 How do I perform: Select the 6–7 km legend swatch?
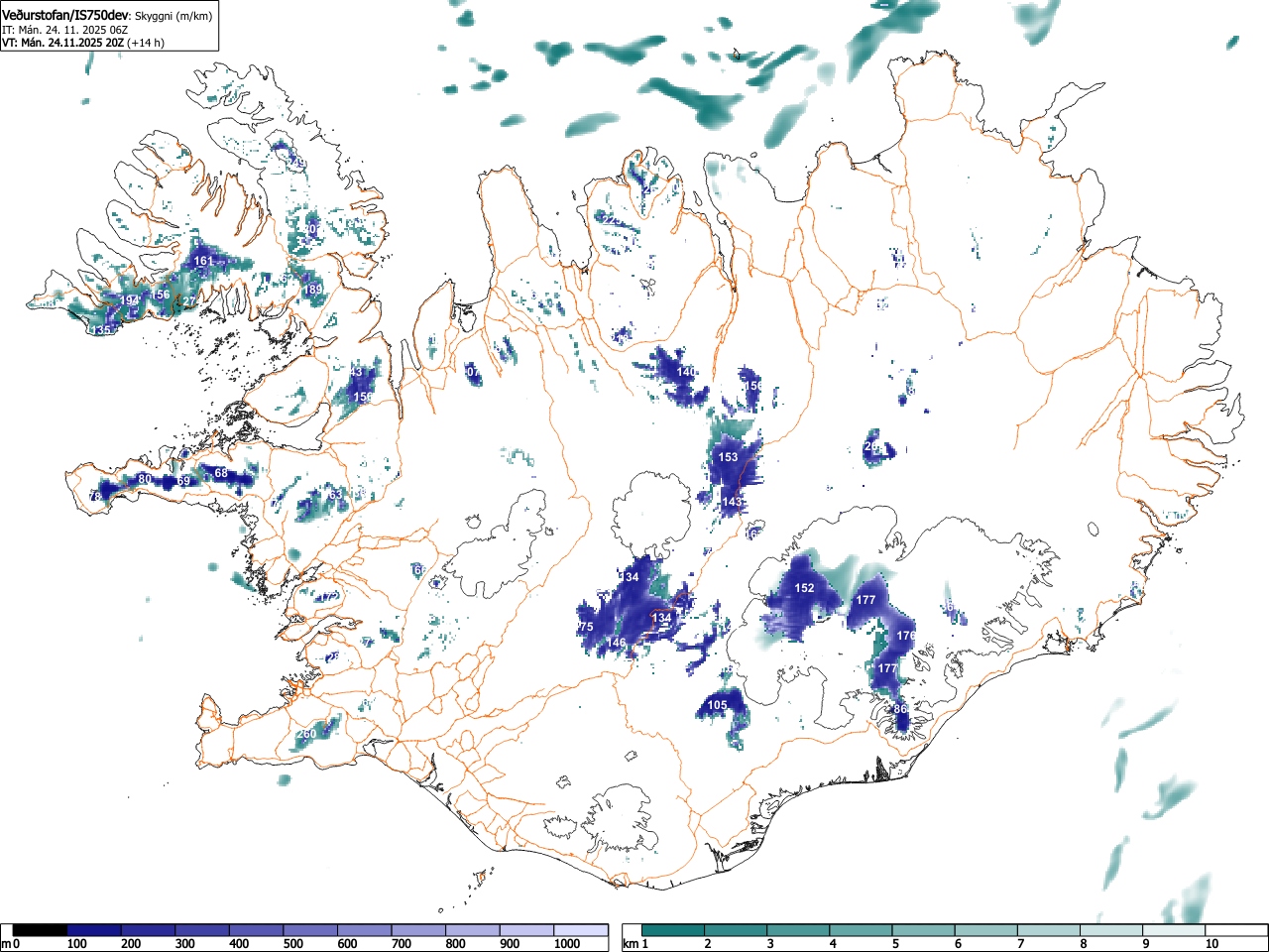click(x=985, y=930)
